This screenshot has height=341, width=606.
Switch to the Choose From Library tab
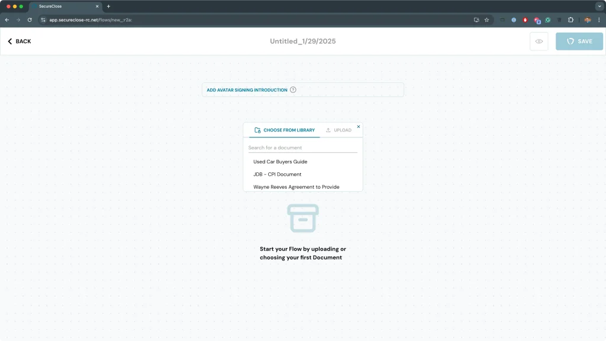click(285, 130)
